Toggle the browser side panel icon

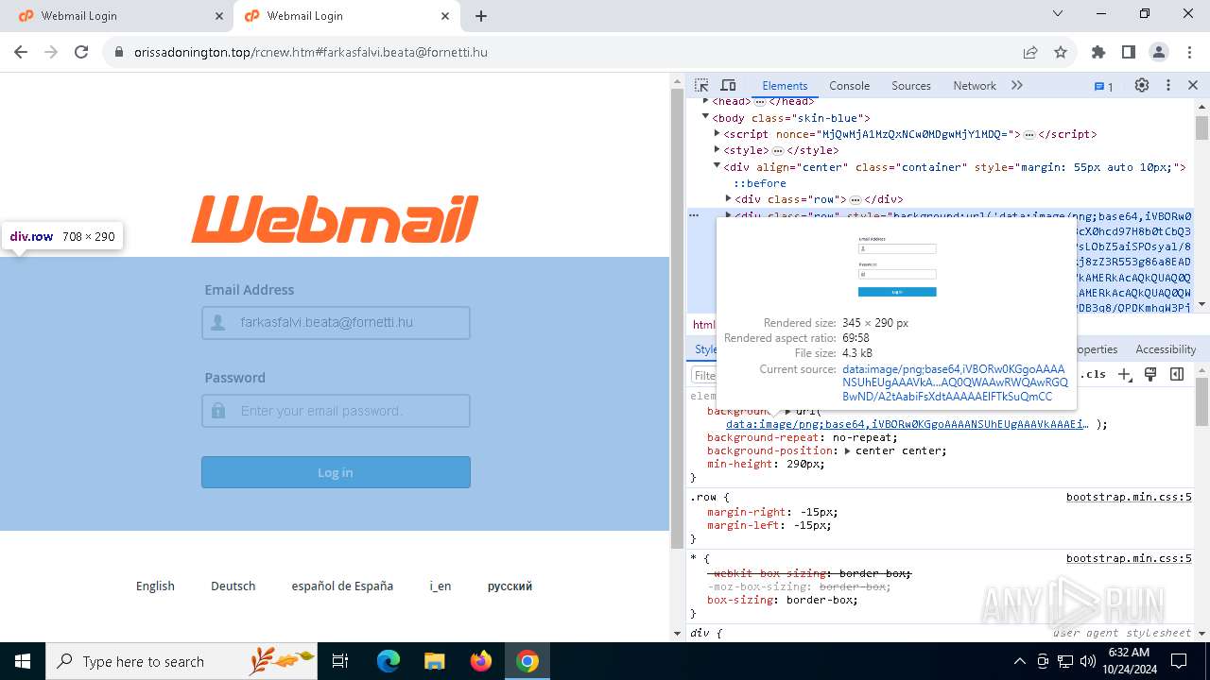[1129, 52]
